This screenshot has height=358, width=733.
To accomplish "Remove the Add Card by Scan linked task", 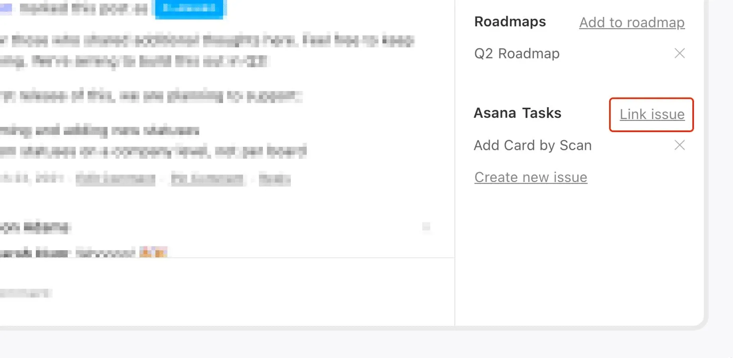I will point(680,145).
